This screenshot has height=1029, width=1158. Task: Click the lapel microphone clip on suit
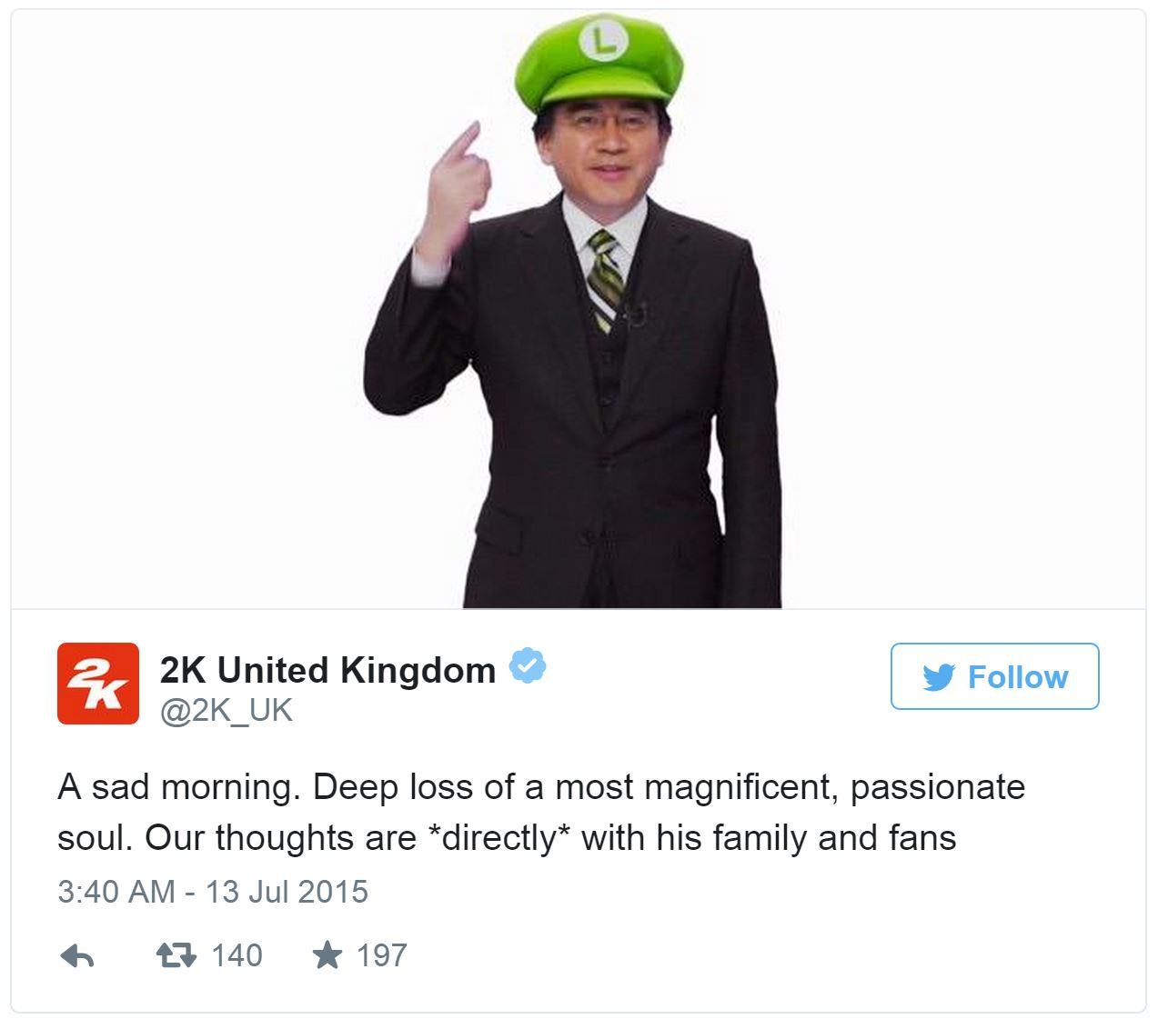click(x=637, y=315)
